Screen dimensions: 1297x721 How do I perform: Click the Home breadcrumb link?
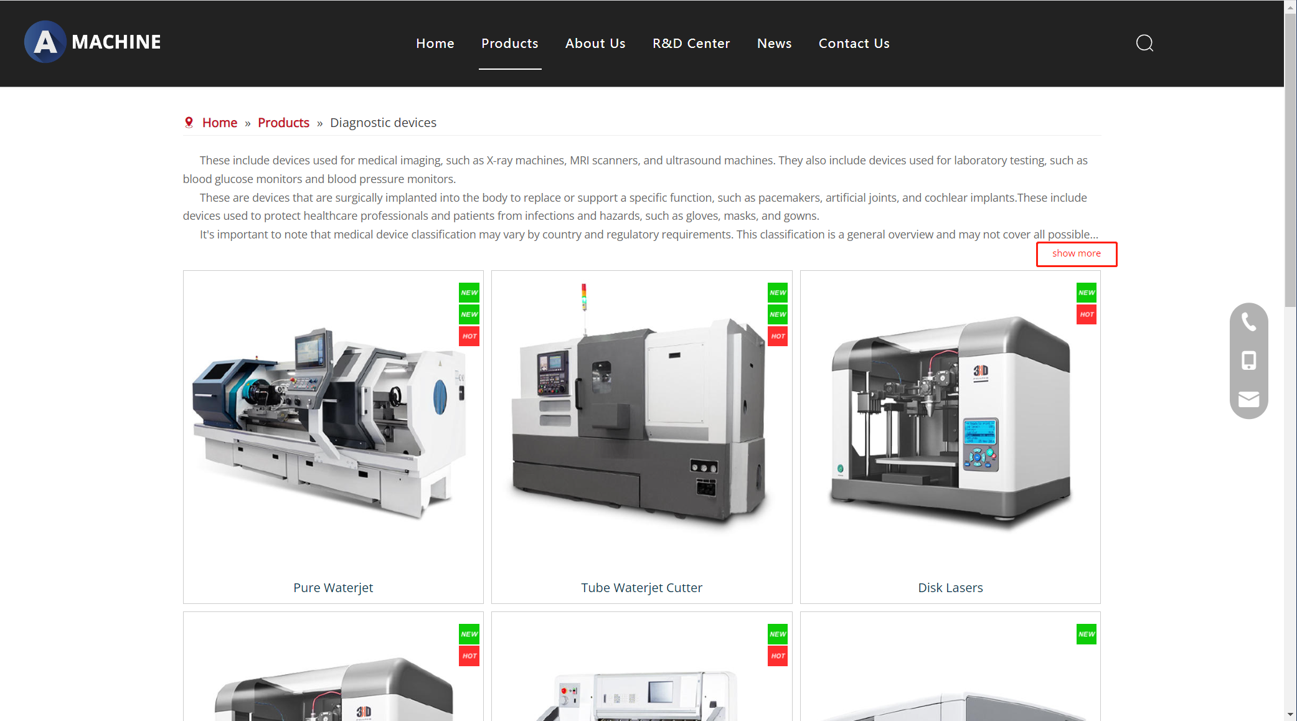pos(219,123)
